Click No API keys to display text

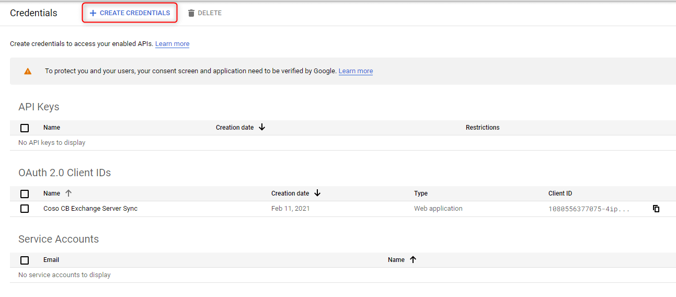coord(52,143)
